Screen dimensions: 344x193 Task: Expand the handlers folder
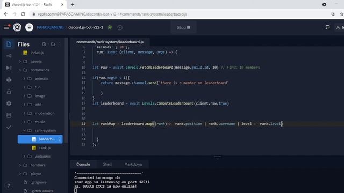(20, 165)
